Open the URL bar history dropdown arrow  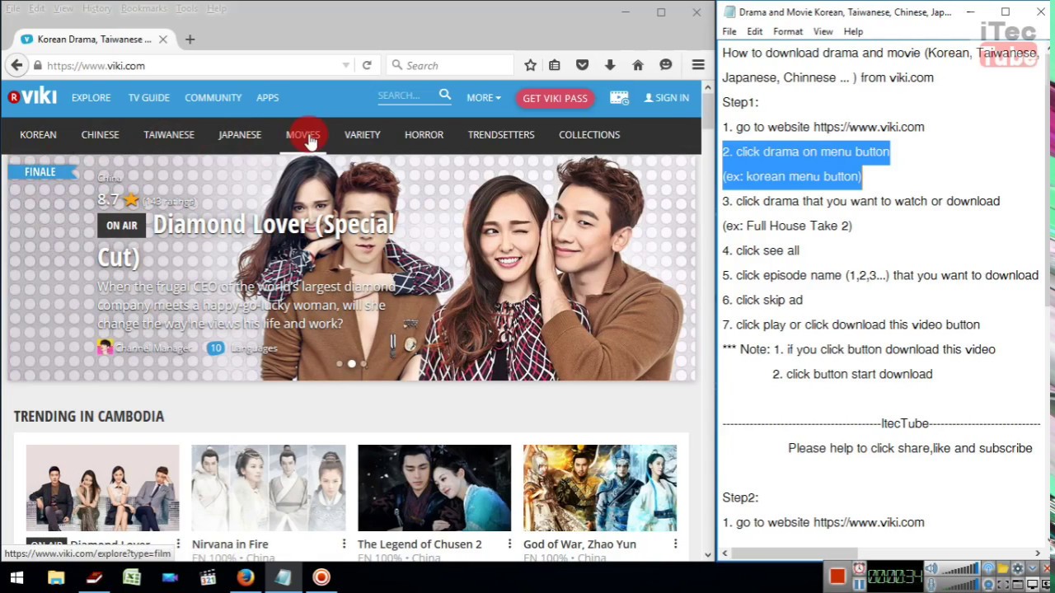pyautogui.click(x=346, y=65)
